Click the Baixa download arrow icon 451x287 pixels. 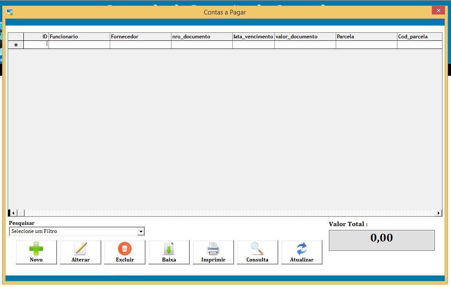pos(169,249)
